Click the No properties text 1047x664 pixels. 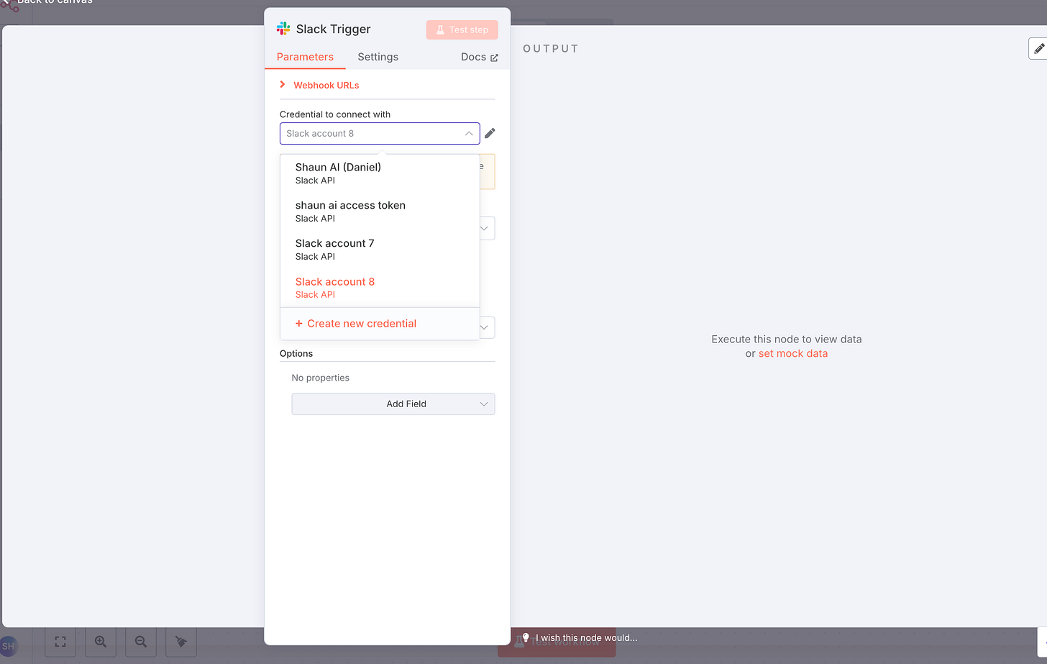(x=321, y=378)
